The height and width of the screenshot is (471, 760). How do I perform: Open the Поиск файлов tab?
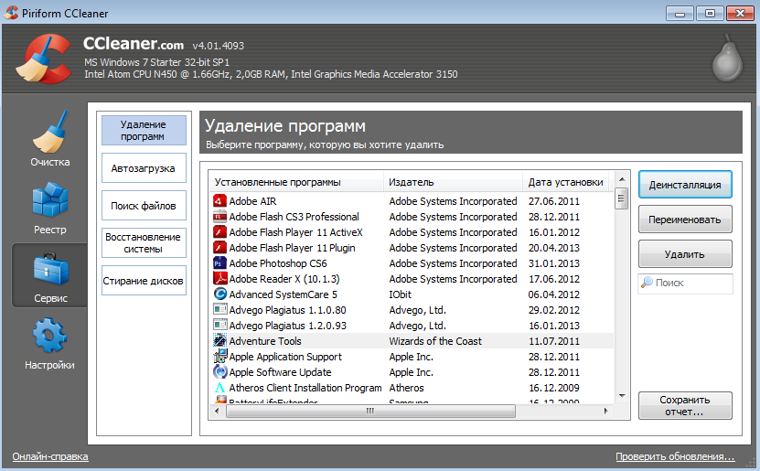[x=144, y=206]
